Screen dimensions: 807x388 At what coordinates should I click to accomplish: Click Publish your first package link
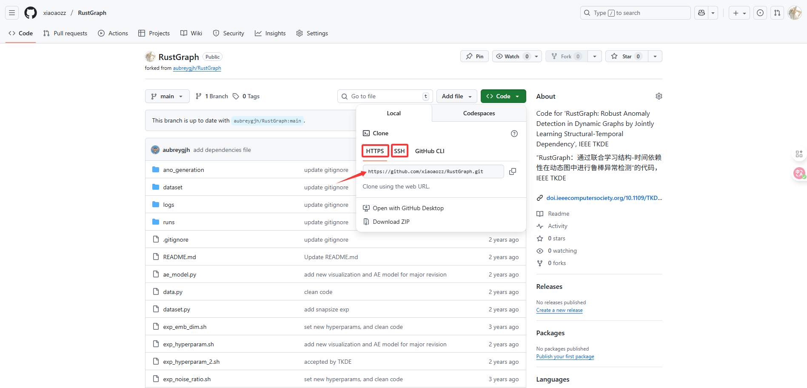[565, 357]
